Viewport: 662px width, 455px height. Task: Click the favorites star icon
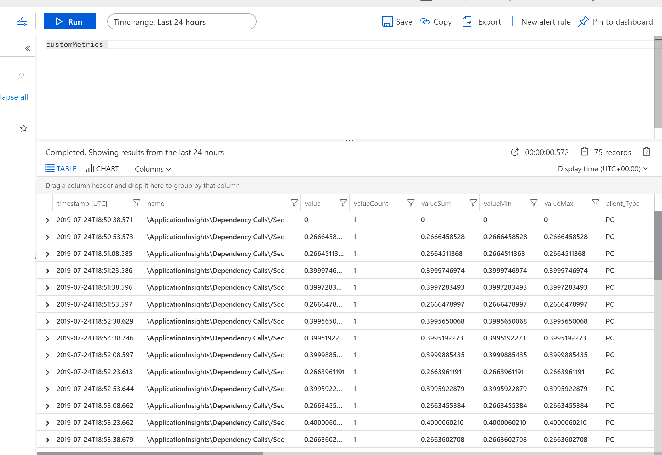pyautogui.click(x=24, y=128)
